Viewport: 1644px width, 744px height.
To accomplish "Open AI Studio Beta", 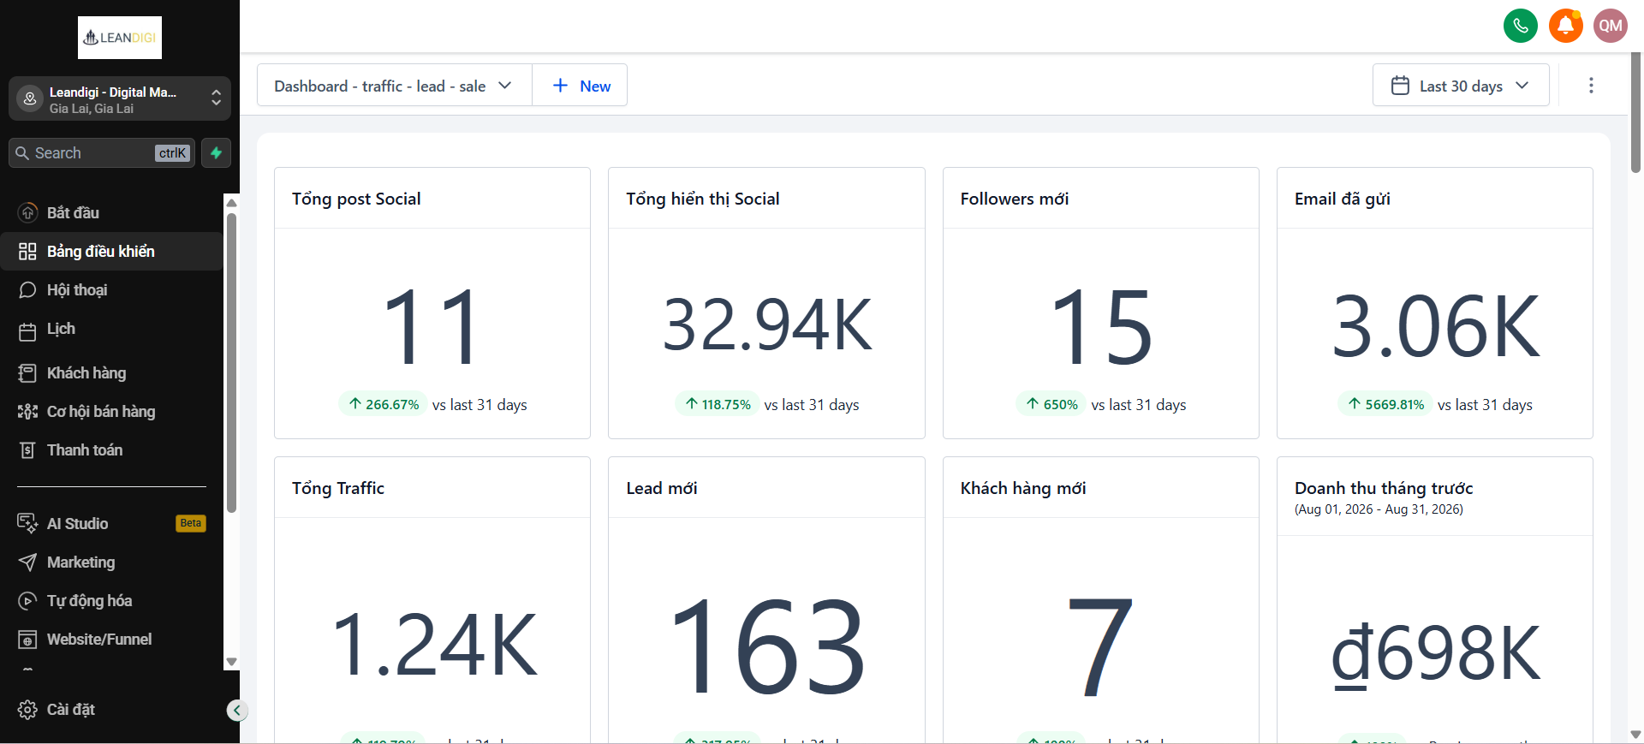I will pos(111,523).
